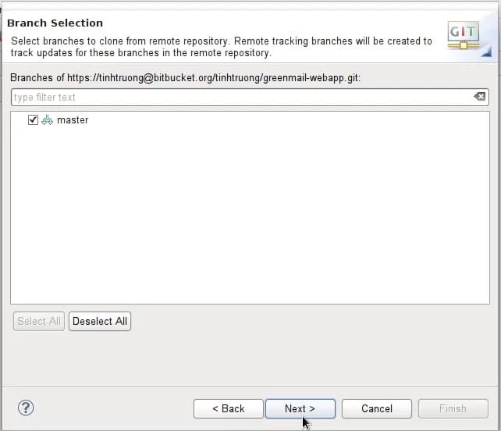Select the master branch label

click(73, 120)
